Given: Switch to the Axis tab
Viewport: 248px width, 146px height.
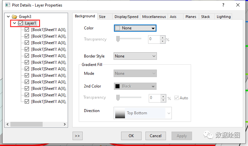Looking at the screenshot, I should [175, 17].
